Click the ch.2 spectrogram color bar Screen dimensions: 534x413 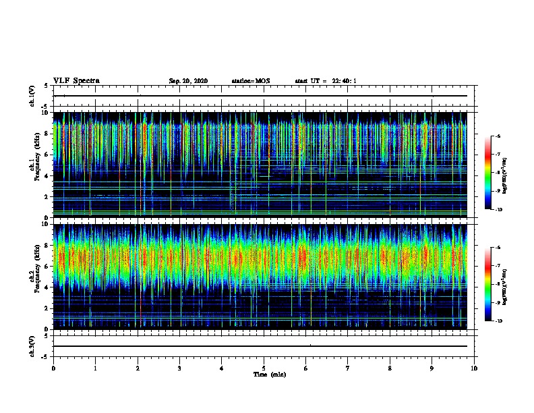487,284
